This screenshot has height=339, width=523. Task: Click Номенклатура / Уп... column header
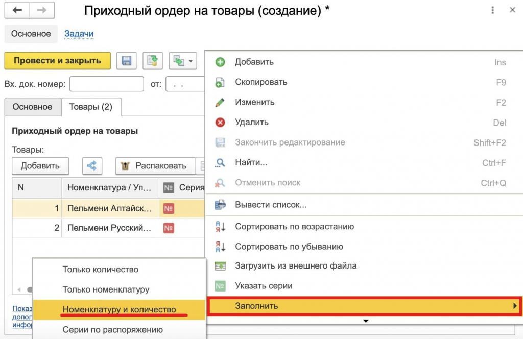(110, 188)
